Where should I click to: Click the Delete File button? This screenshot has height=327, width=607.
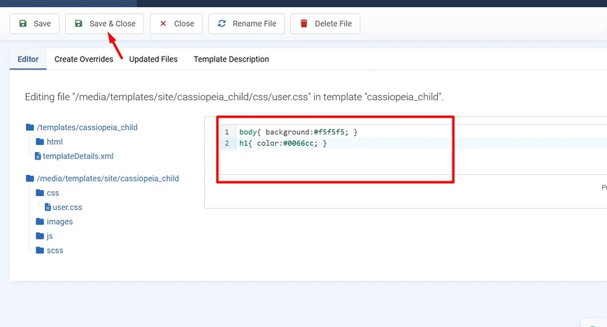pyautogui.click(x=325, y=24)
